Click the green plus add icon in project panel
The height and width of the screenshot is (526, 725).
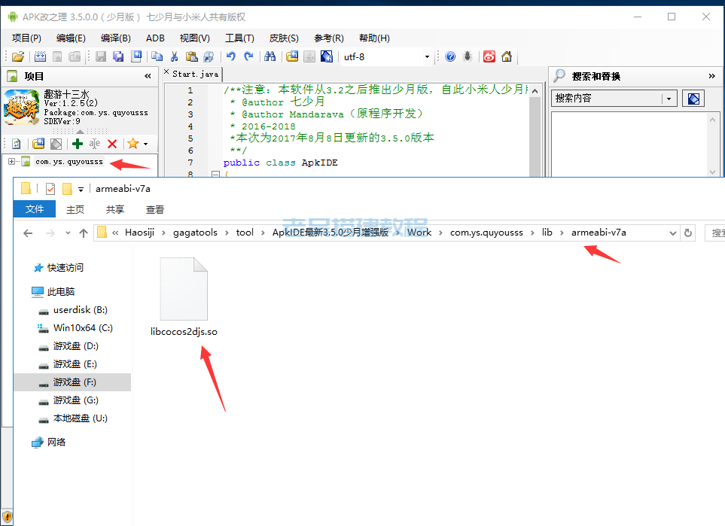point(78,144)
